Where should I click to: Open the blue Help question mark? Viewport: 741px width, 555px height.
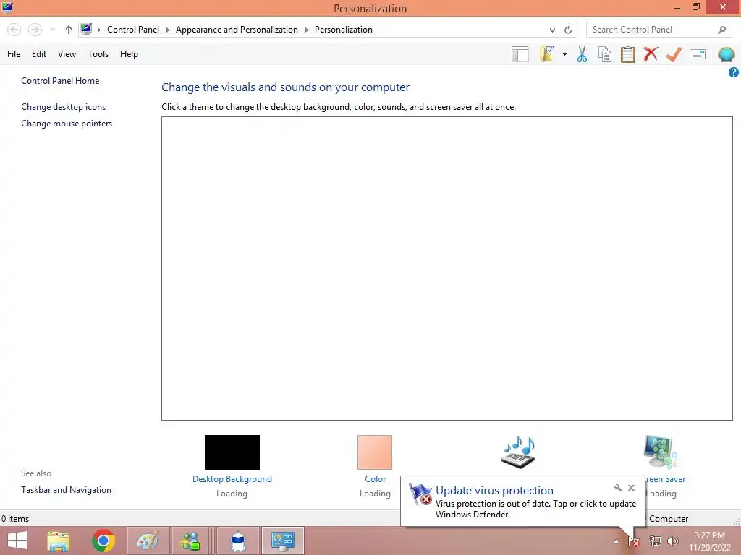click(734, 72)
